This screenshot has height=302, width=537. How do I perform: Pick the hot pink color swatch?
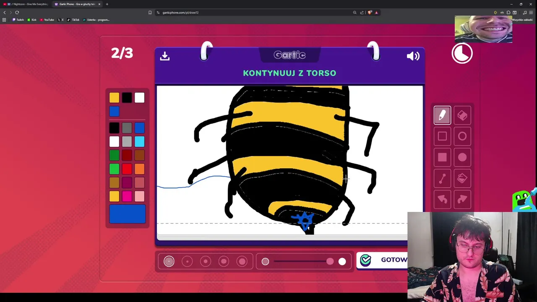pos(127,196)
